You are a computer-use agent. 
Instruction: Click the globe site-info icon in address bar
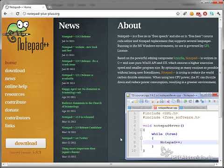point(24,14)
